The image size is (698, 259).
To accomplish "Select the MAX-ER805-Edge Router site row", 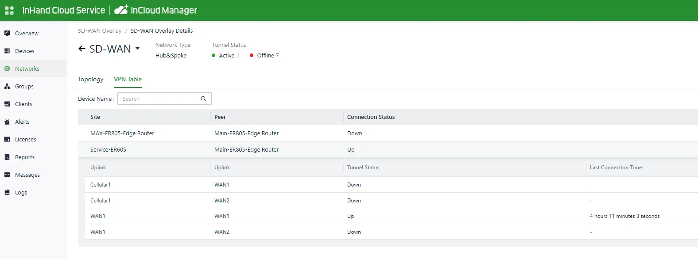I will point(388,133).
